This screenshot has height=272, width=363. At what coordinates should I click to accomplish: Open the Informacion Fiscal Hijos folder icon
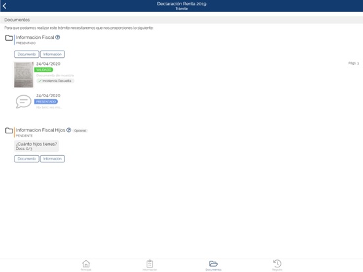[9, 131]
